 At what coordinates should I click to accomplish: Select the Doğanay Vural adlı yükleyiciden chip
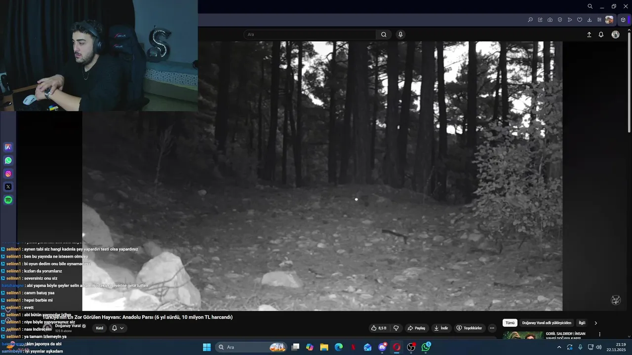coord(547,323)
